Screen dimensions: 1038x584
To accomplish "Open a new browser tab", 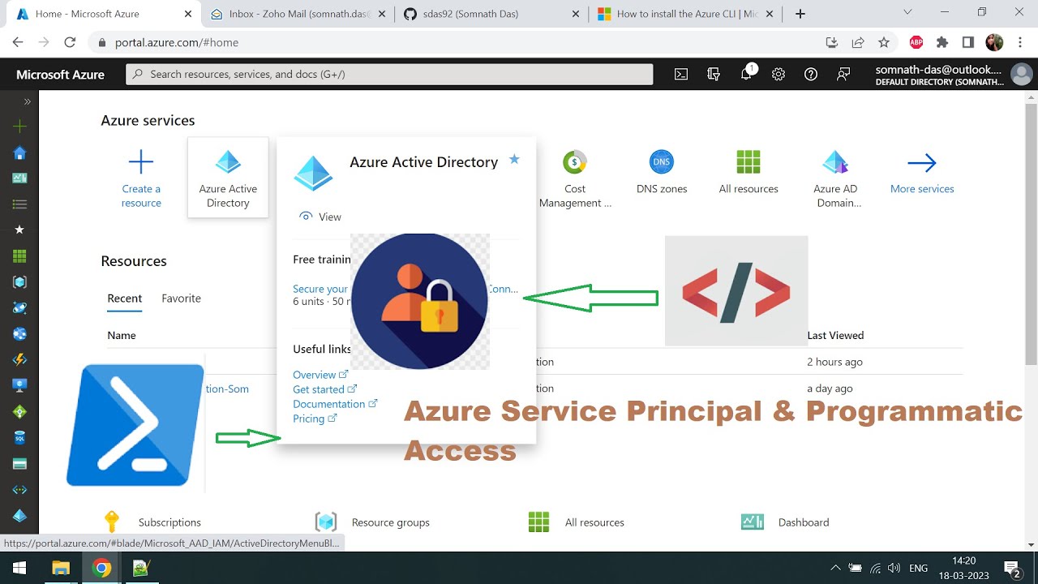I will [x=800, y=14].
